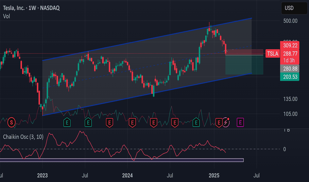Click the Jul label between 2023 and 2024
The image size is (309, 182).
point(85,175)
